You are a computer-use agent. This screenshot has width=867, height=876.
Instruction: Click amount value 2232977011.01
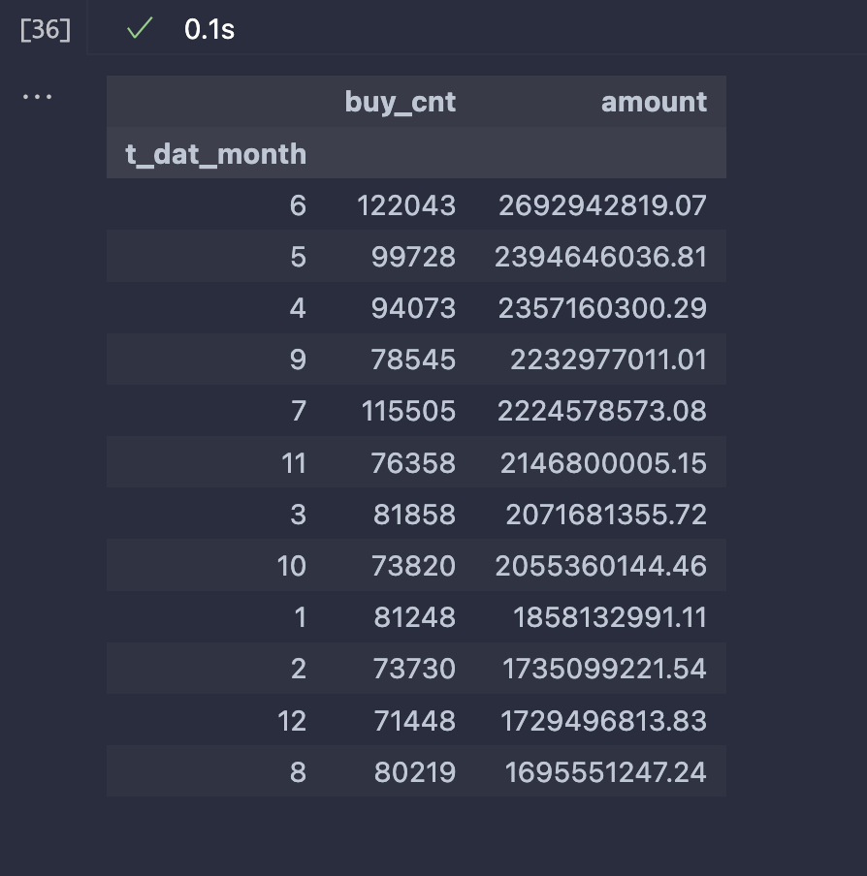[609, 360]
